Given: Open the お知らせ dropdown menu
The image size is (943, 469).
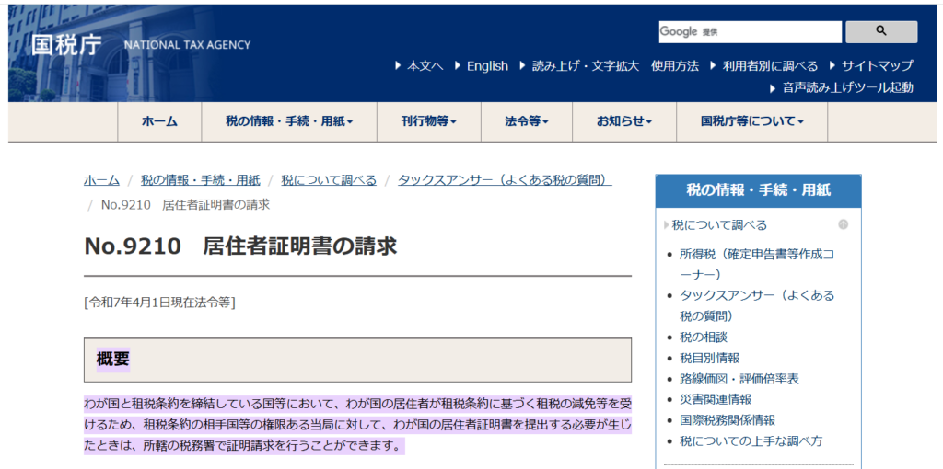Looking at the screenshot, I should coord(623,121).
